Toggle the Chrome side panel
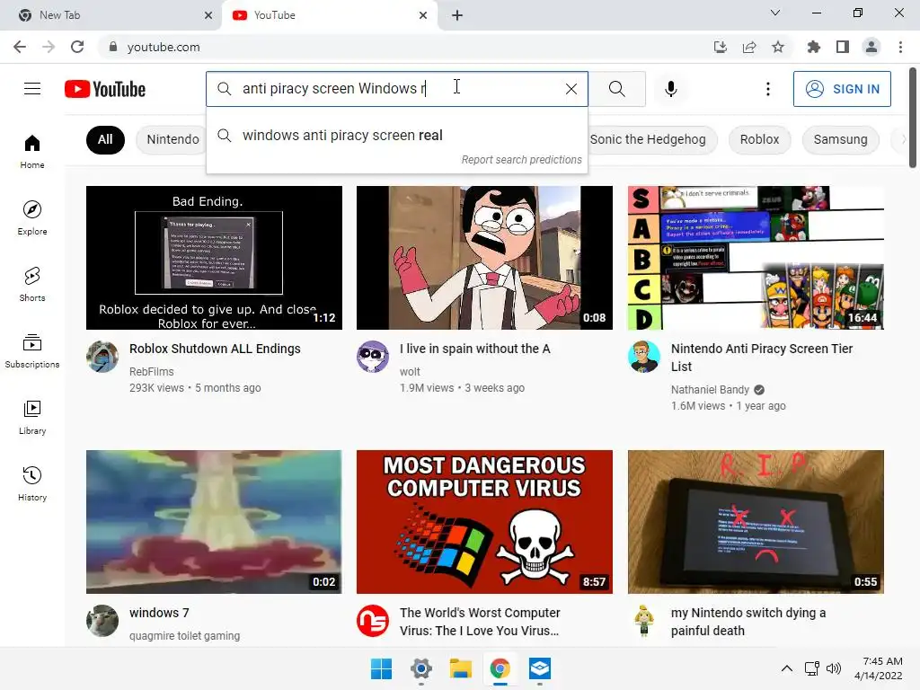Screen dimensions: 920x690 (843, 47)
